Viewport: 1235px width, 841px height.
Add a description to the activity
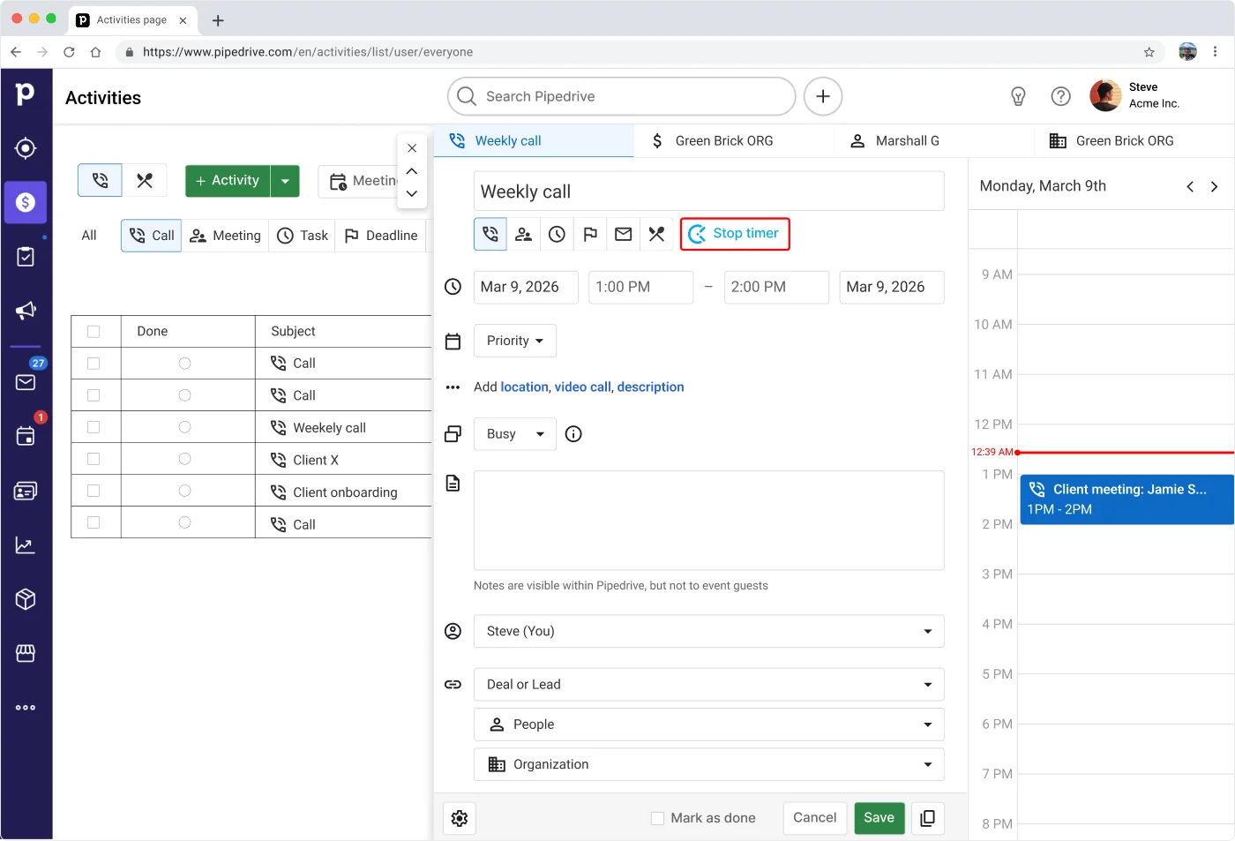pyautogui.click(x=650, y=387)
